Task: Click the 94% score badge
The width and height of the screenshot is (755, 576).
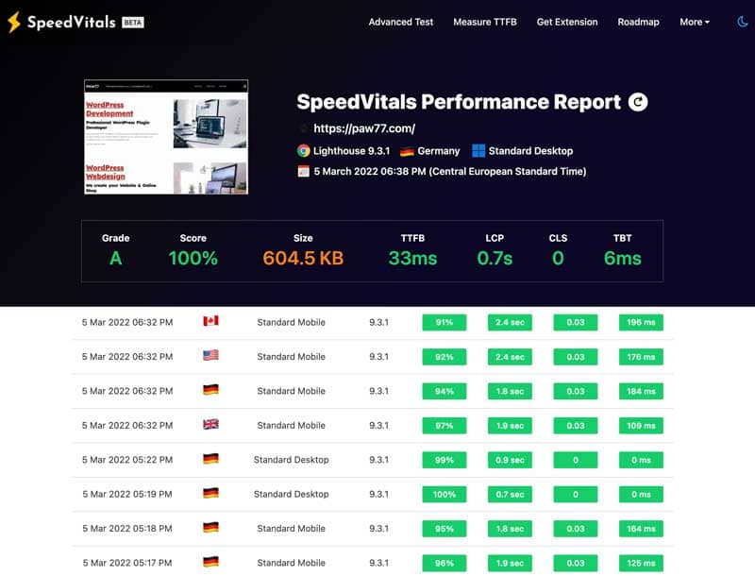Action: click(x=445, y=392)
